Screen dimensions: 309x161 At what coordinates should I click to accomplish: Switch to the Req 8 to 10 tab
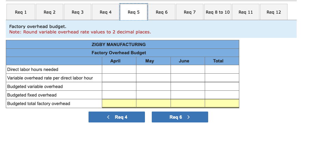[x=217, y=12]
